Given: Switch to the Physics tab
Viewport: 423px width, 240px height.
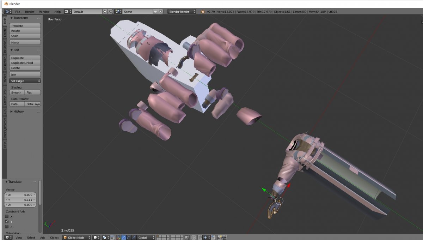Looking at the screenshot, I should [5, 78].
